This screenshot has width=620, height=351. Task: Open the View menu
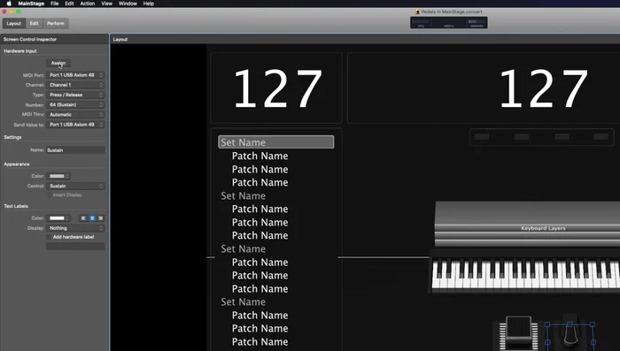coord(107,4)
